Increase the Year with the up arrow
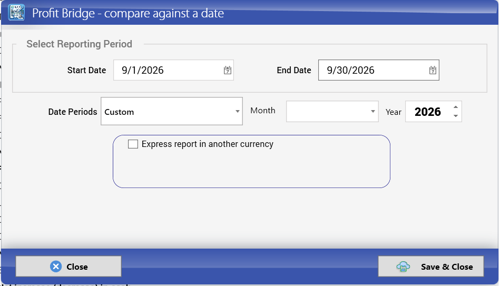 coord(456,107)
